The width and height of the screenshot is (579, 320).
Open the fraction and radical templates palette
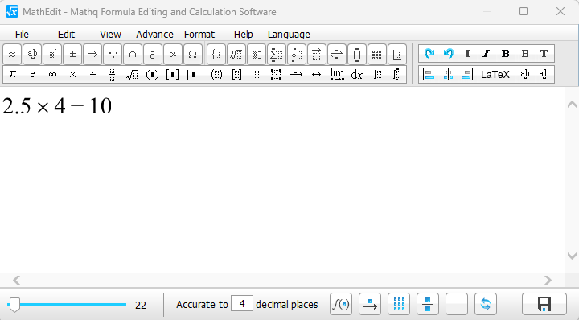click(x=236, y=55)
